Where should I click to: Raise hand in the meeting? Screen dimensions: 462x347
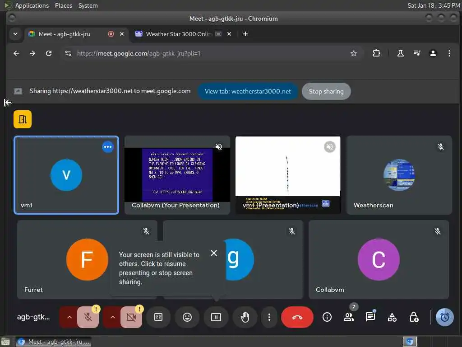coord(245,317)
